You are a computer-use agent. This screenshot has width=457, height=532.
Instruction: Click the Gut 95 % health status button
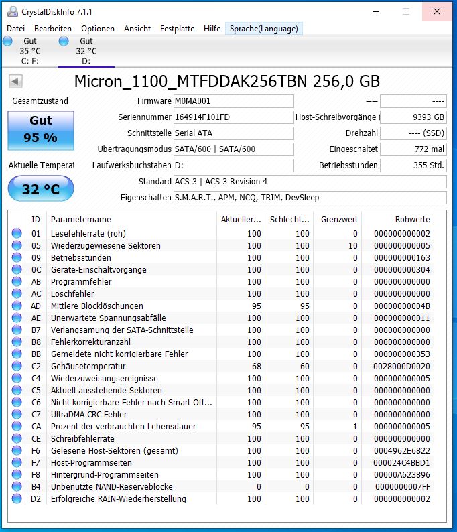pyautogui.click(x=41, y=130)
